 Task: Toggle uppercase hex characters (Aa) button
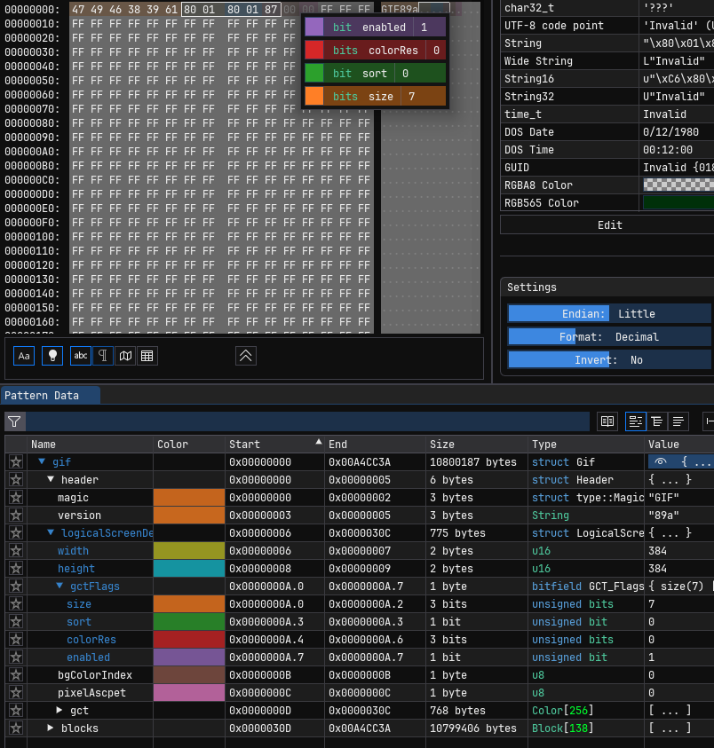(x=24, y=356)
